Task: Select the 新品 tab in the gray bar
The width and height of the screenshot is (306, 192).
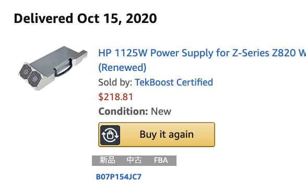Action: 108,160
